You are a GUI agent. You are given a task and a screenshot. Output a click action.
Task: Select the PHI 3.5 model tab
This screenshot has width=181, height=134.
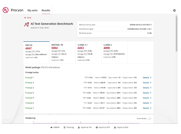36,53
